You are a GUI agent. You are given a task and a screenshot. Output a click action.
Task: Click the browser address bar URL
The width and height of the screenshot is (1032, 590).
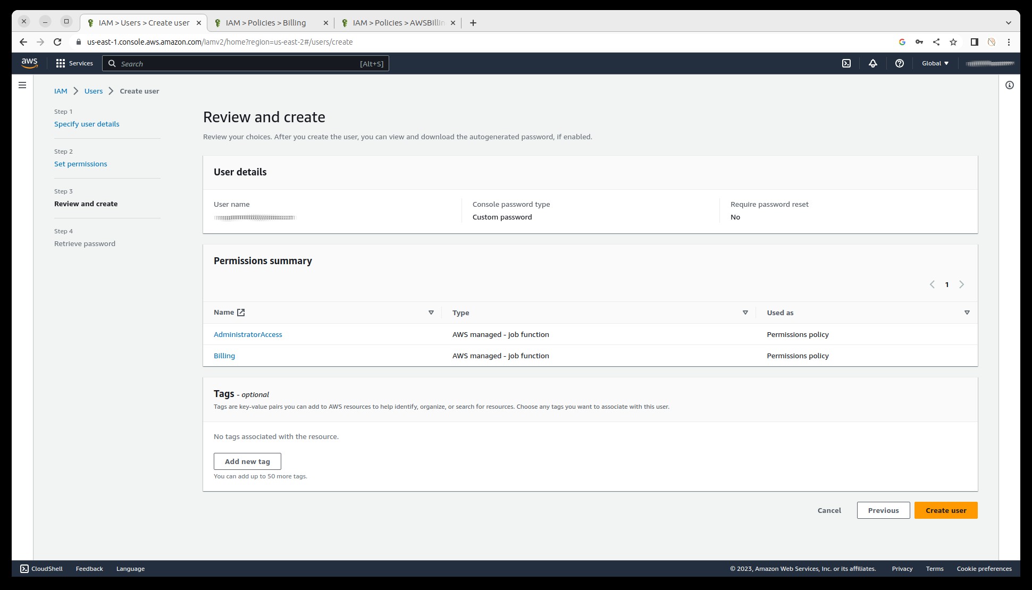click(220, 42)
